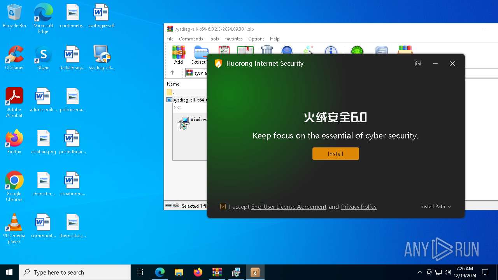Select the situationm document on desktop
Screen dimensions: 498x280
(x=72, y=184)
